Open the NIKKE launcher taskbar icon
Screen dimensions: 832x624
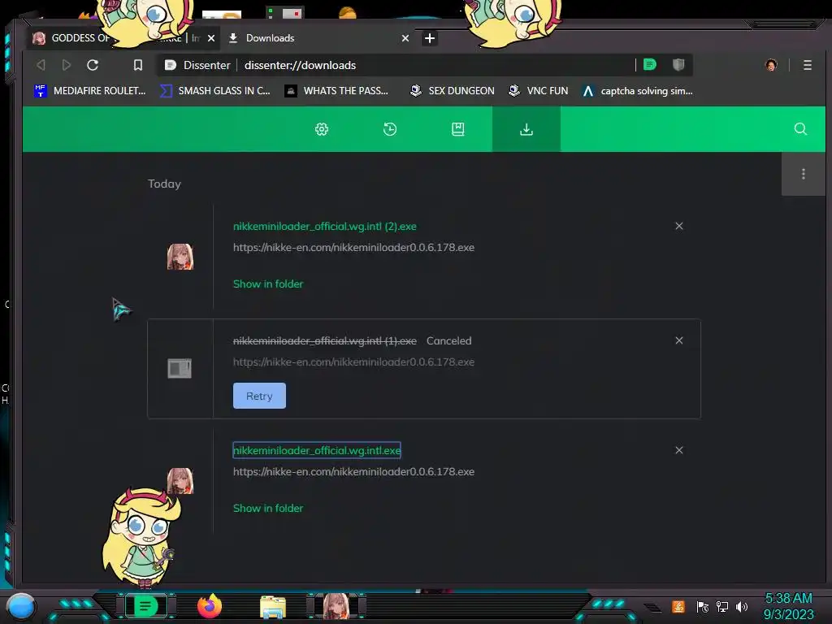(337, 606)
